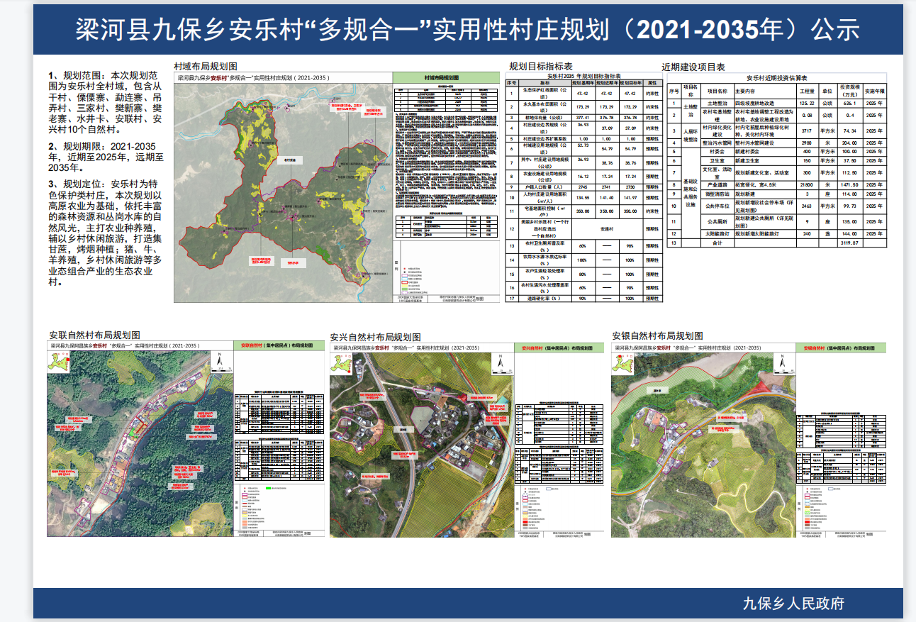Click the 近期建设项目表 heading
The width and height of the screenshot is (916, 622).
pyautogui.click(x=693, y=67)
